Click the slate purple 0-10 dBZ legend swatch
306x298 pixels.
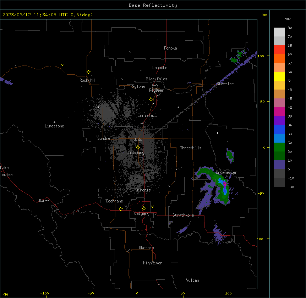pyautogui.click(x=279, y=165)
